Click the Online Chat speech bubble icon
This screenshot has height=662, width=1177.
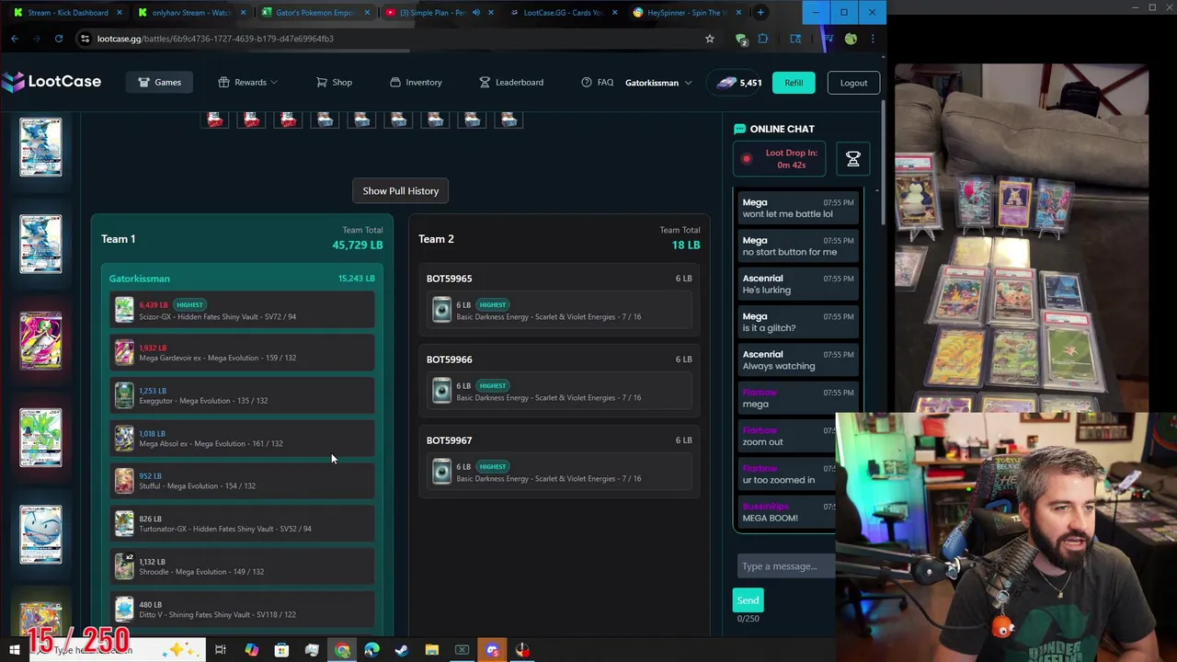739,129
